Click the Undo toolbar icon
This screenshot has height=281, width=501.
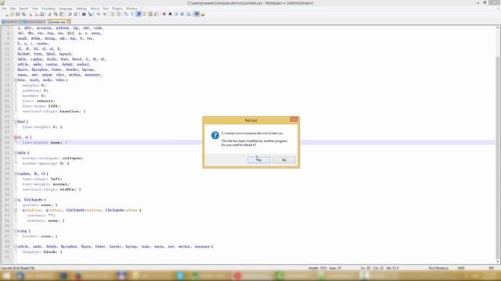(70, 14)
